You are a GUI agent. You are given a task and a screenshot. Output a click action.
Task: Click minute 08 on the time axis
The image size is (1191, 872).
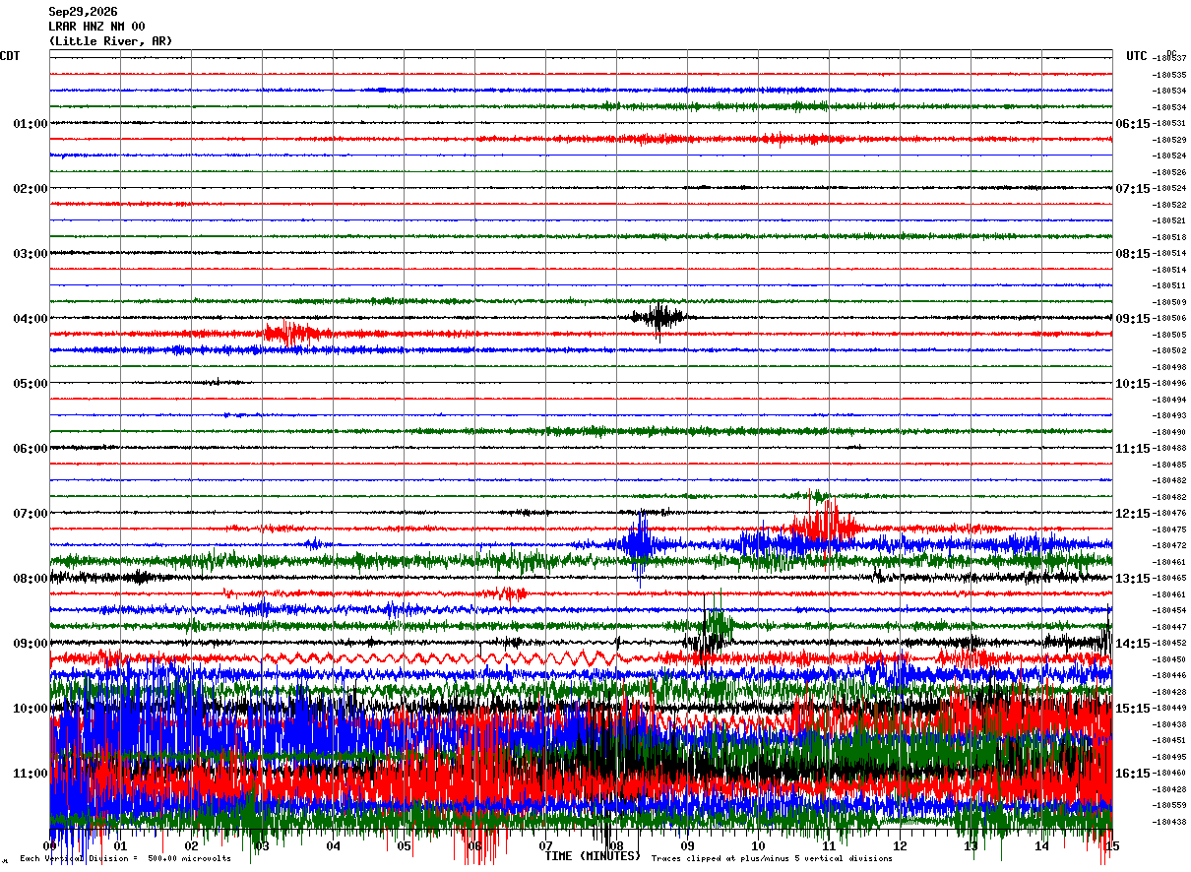[x=616, y=846]
